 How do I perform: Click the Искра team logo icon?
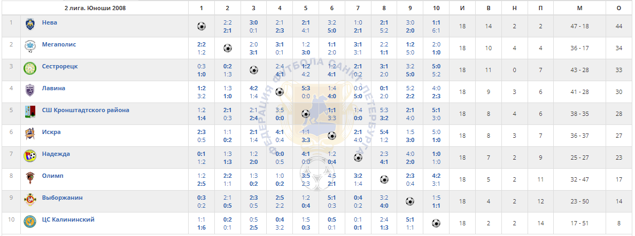(30, 134)
